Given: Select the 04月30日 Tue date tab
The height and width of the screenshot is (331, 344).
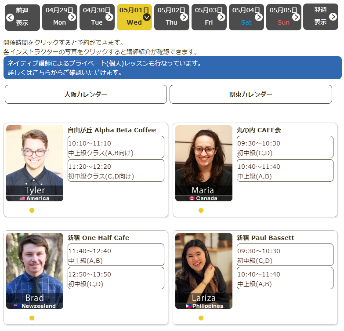Looking at the screenshot, I should point(97,17).
